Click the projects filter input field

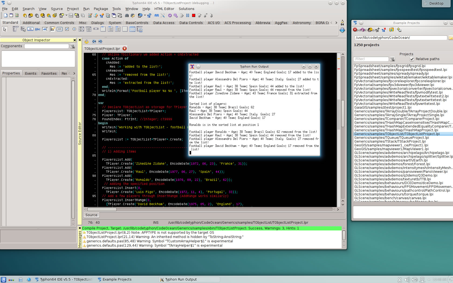pyautogui.click(x=371, y=59)
